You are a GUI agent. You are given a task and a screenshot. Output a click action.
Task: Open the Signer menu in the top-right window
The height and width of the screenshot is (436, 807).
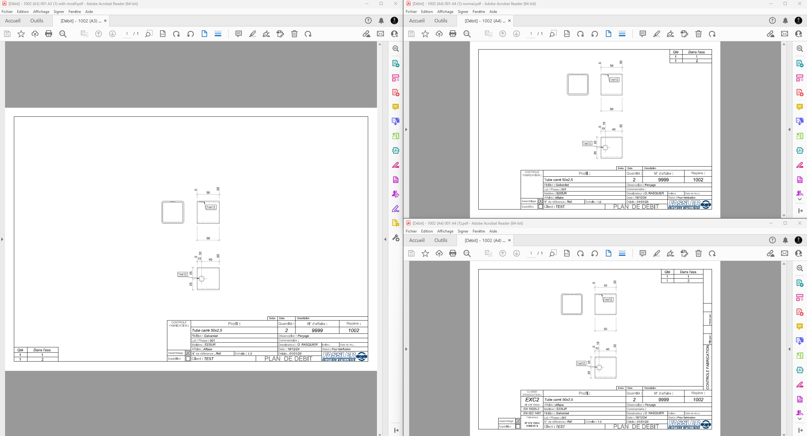tap(463, 12)
